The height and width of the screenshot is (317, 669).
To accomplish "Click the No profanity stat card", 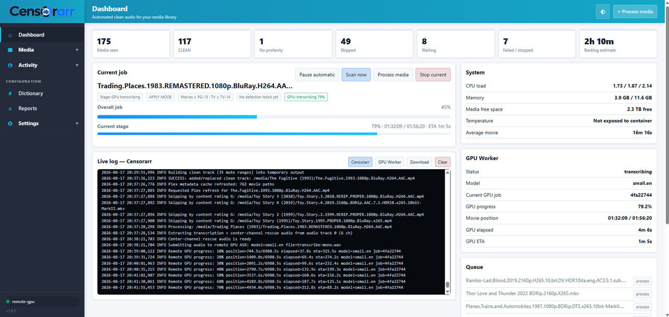I will [x=293, y=44].
